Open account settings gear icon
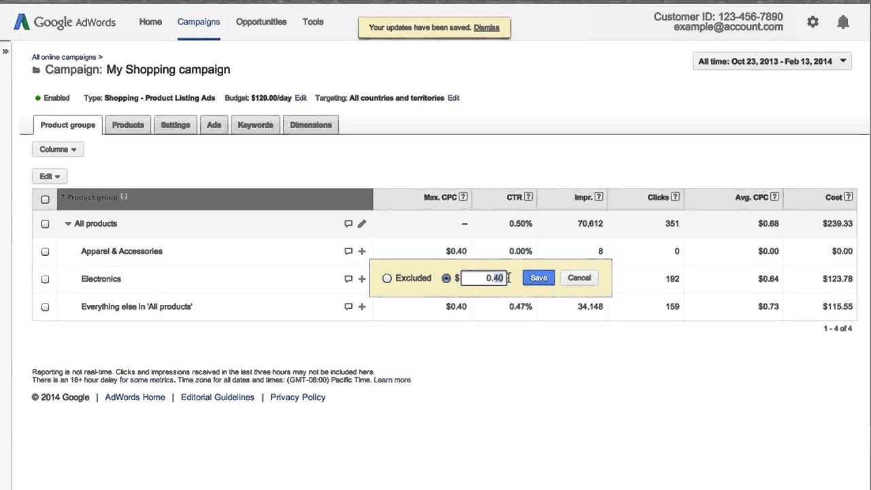This screenshot has width=871, height=490. (x=812, y=22)
